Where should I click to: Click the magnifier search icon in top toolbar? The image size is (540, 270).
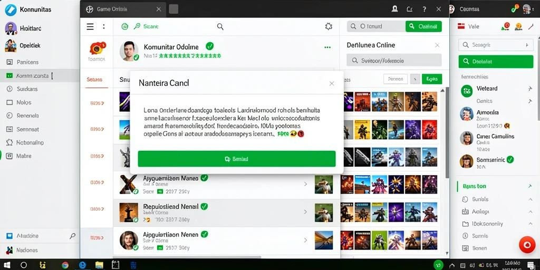coord(220,26)
